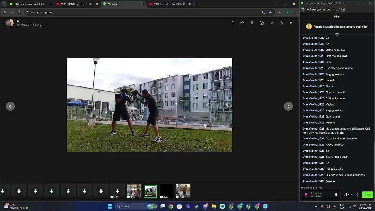The height and width of the screenshot is (211, 375).
Task: Type in Enviar un mensaje field
Action: coord(321,195)
